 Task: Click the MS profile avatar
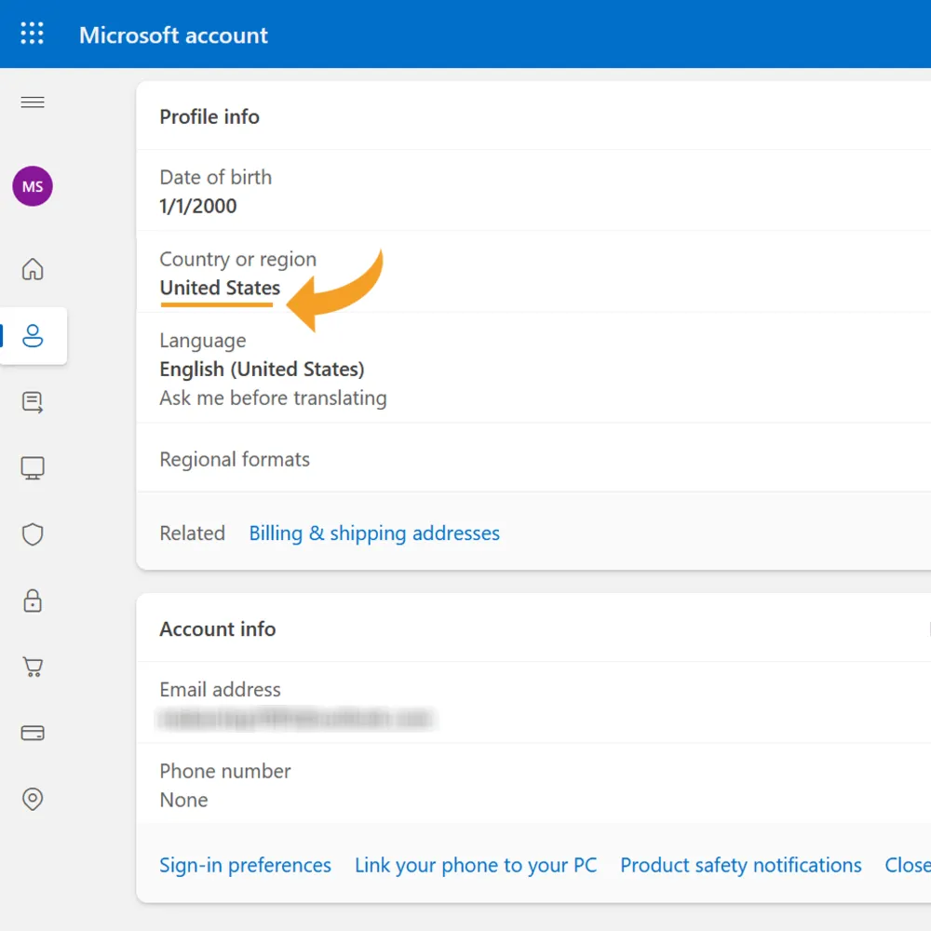tap(33, 186)
